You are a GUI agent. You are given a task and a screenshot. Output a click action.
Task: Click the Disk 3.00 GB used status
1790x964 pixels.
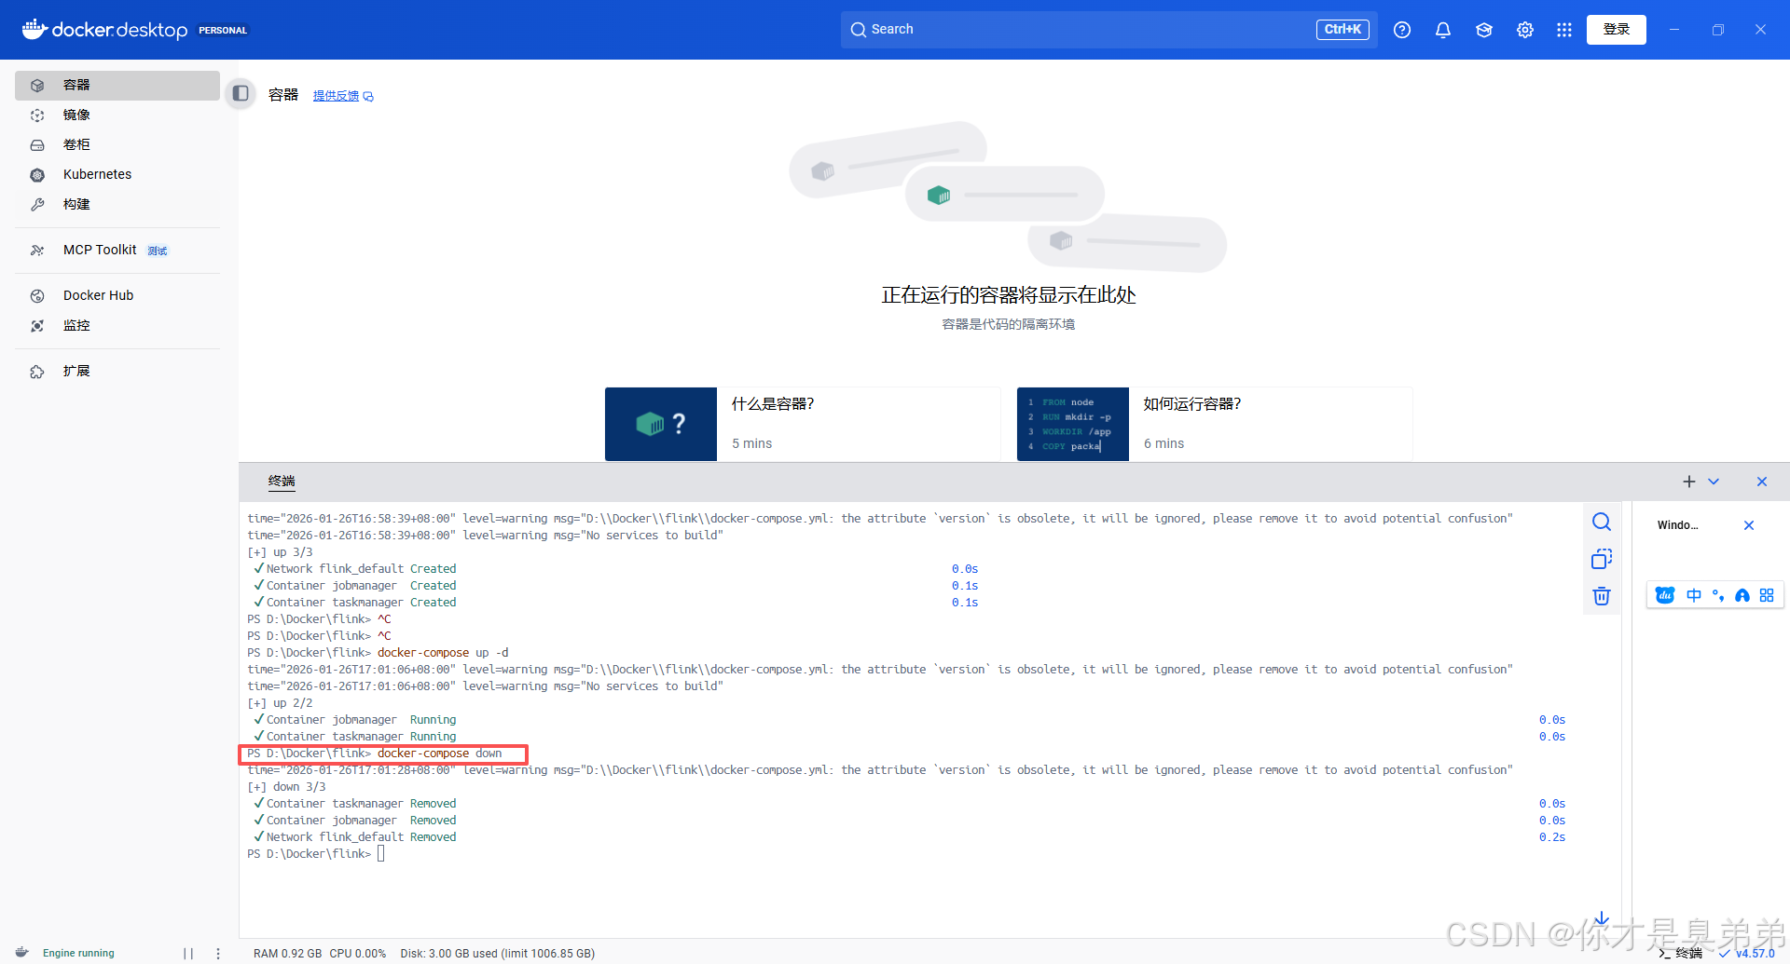[498, 953]
